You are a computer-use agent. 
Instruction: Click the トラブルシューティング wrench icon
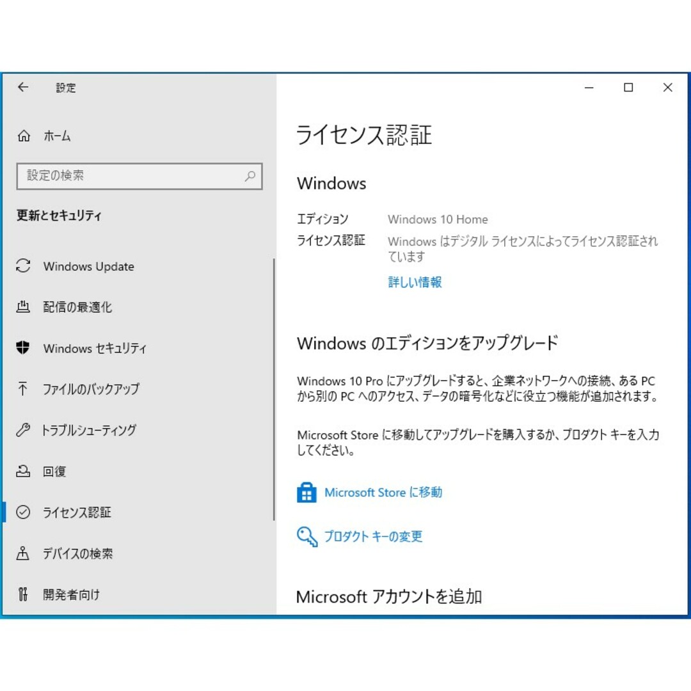[23, 430]
